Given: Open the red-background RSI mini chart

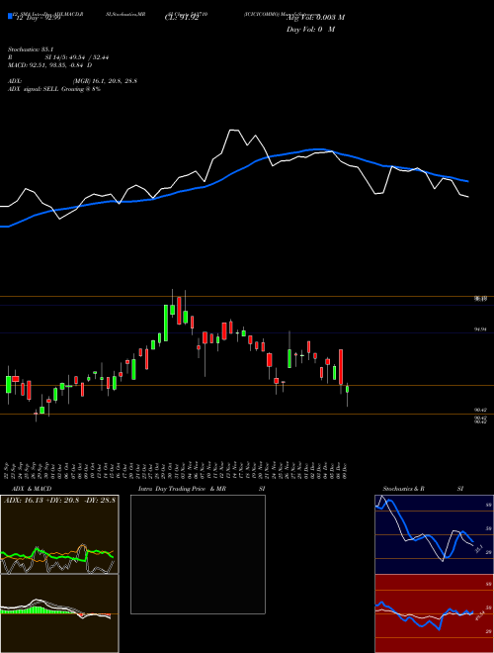Looking at the screenshot, I should coord(434,613).
